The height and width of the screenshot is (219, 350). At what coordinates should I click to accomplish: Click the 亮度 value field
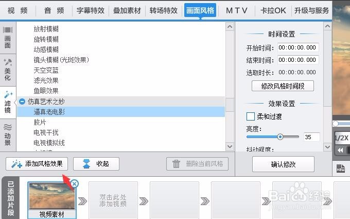(x=312, y=137)
